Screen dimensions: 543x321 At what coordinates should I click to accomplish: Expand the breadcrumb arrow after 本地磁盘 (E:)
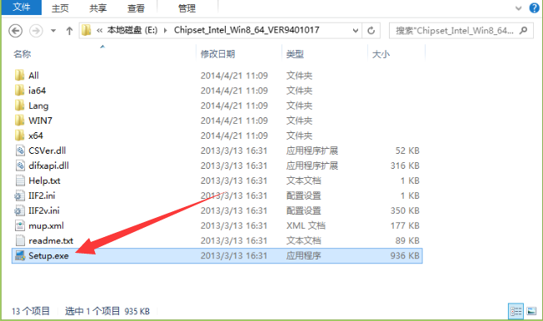point(166,31)
